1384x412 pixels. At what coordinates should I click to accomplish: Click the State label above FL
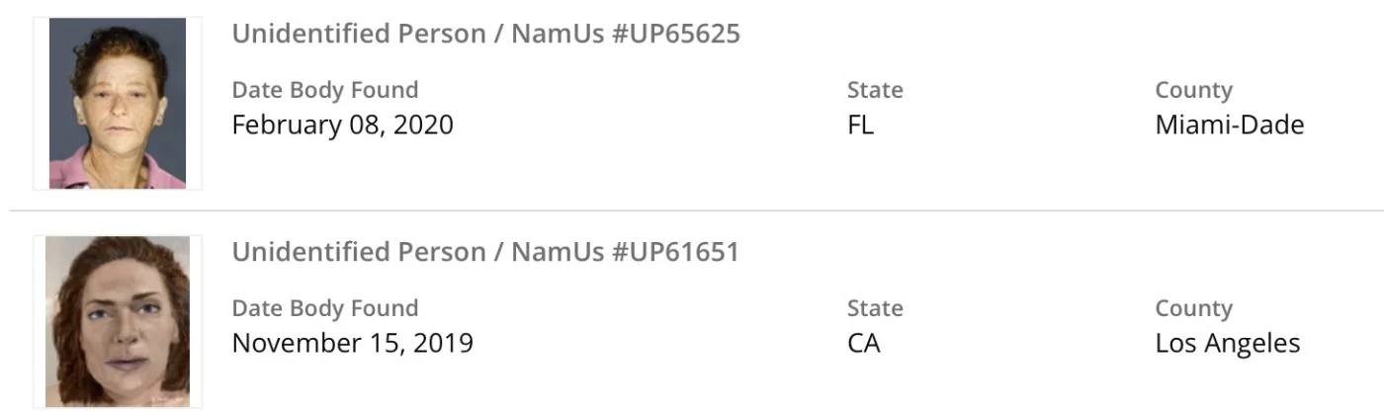[875, 90]
